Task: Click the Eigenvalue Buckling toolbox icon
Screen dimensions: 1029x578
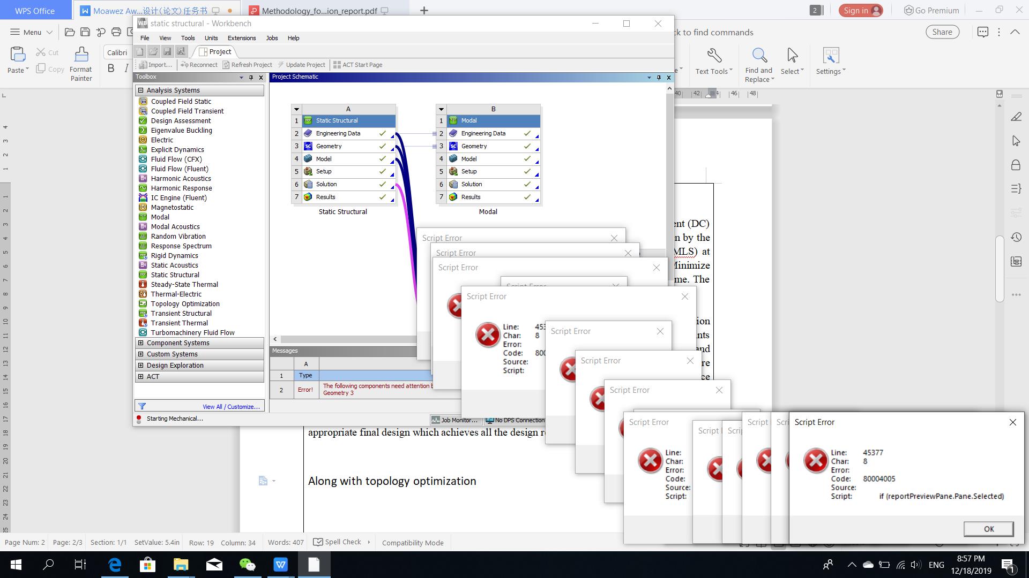Action: pos(143,130)
